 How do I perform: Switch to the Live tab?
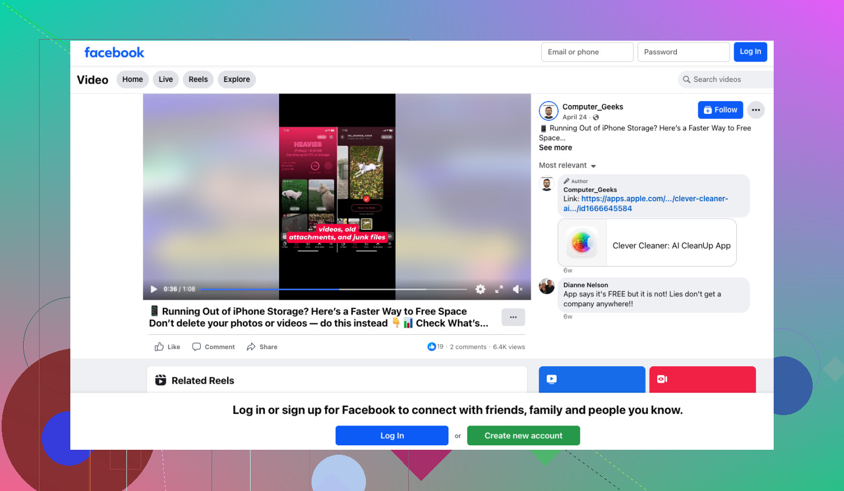(x=165, y=79)
